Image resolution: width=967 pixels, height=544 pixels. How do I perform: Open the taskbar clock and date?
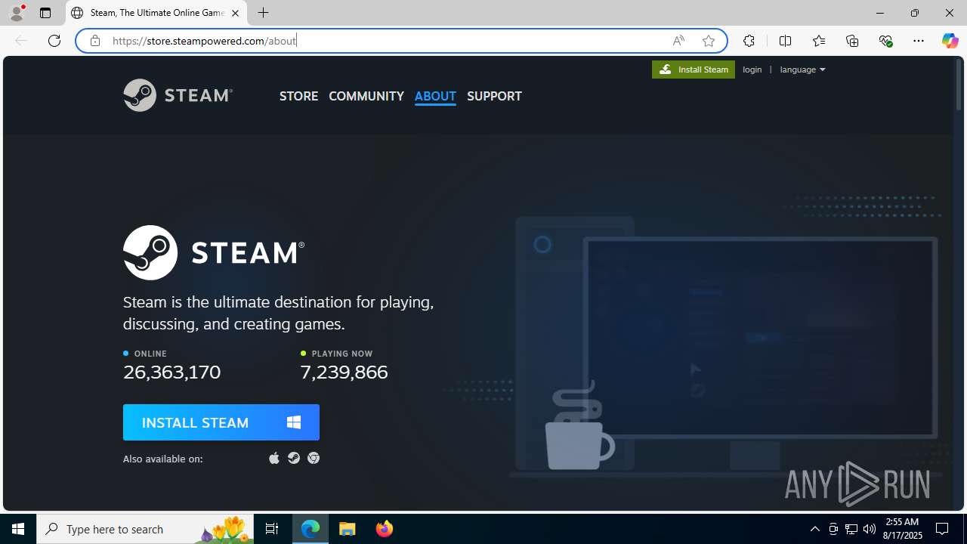click(x=904, y=529)
